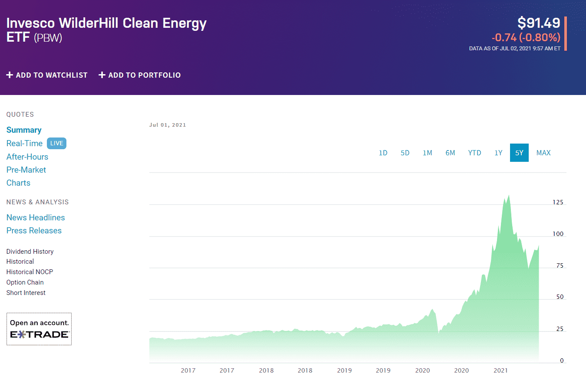Click the 2019 x-axis label left of 2020

383,370
